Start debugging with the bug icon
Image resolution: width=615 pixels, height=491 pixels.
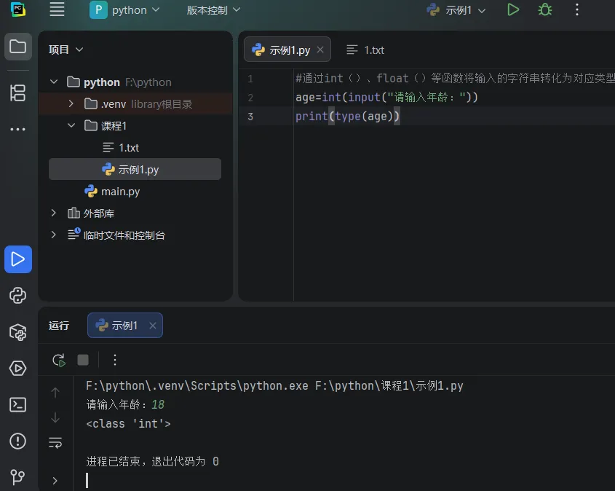[545, 9]
